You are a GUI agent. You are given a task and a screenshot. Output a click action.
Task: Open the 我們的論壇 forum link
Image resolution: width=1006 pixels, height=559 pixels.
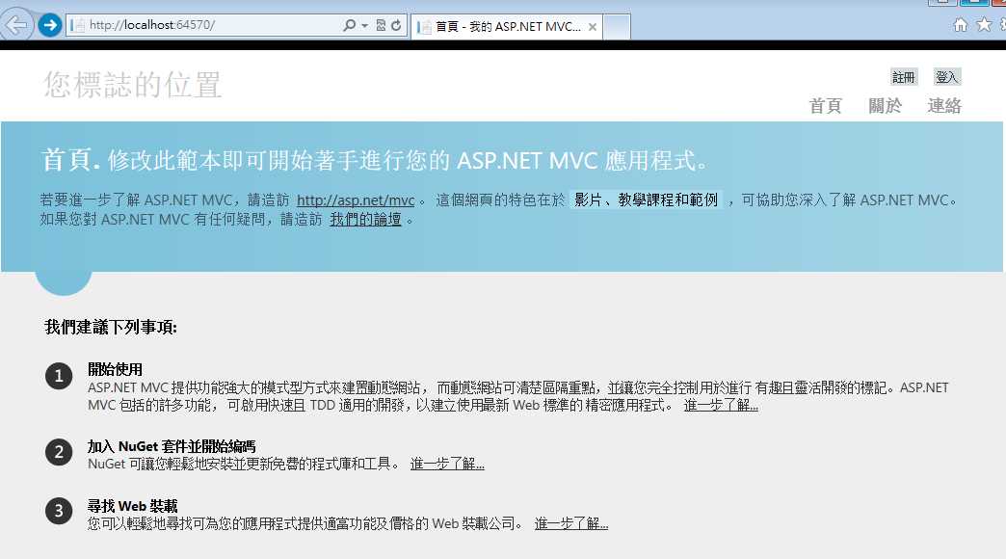click(366, 220)
